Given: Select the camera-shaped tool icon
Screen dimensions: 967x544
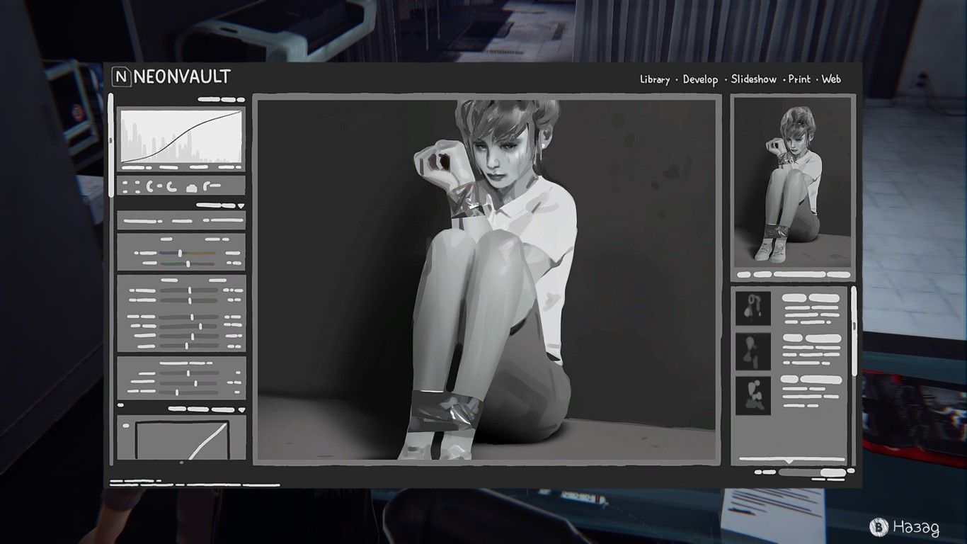Looking at the screenshot, I should pyautogui.click(x=191, y=188).
